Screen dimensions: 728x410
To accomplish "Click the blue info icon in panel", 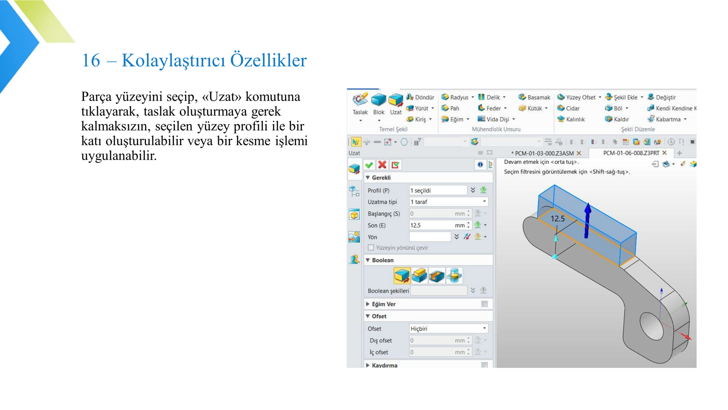I will pos(480,165).
